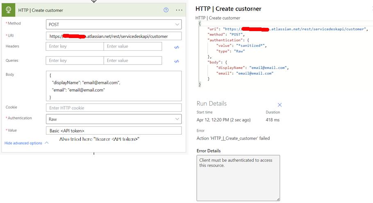Click the start time Apr 12, 12:20 PM
Screen dimensions: 373x203
tap(223, 120)
